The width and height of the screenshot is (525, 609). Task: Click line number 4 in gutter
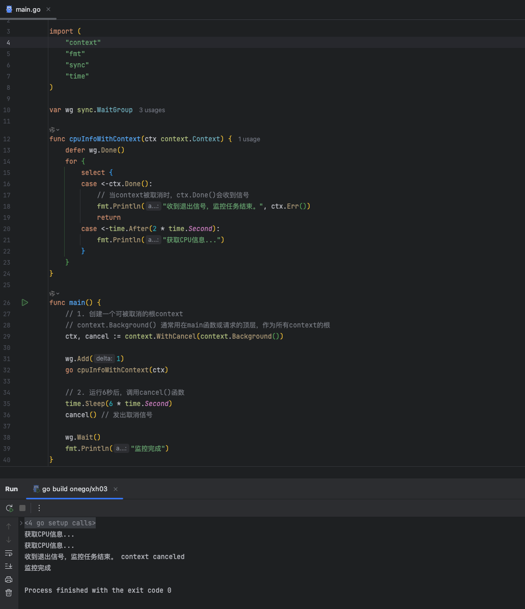tap(8, 42)
